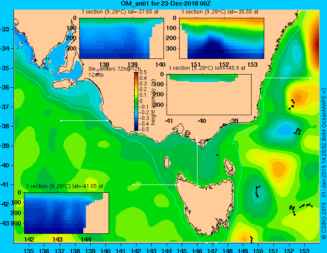Click the '-33' latitude axis label
The height and width of the screenshot is (253, 327).
click(x=5, y=29)
